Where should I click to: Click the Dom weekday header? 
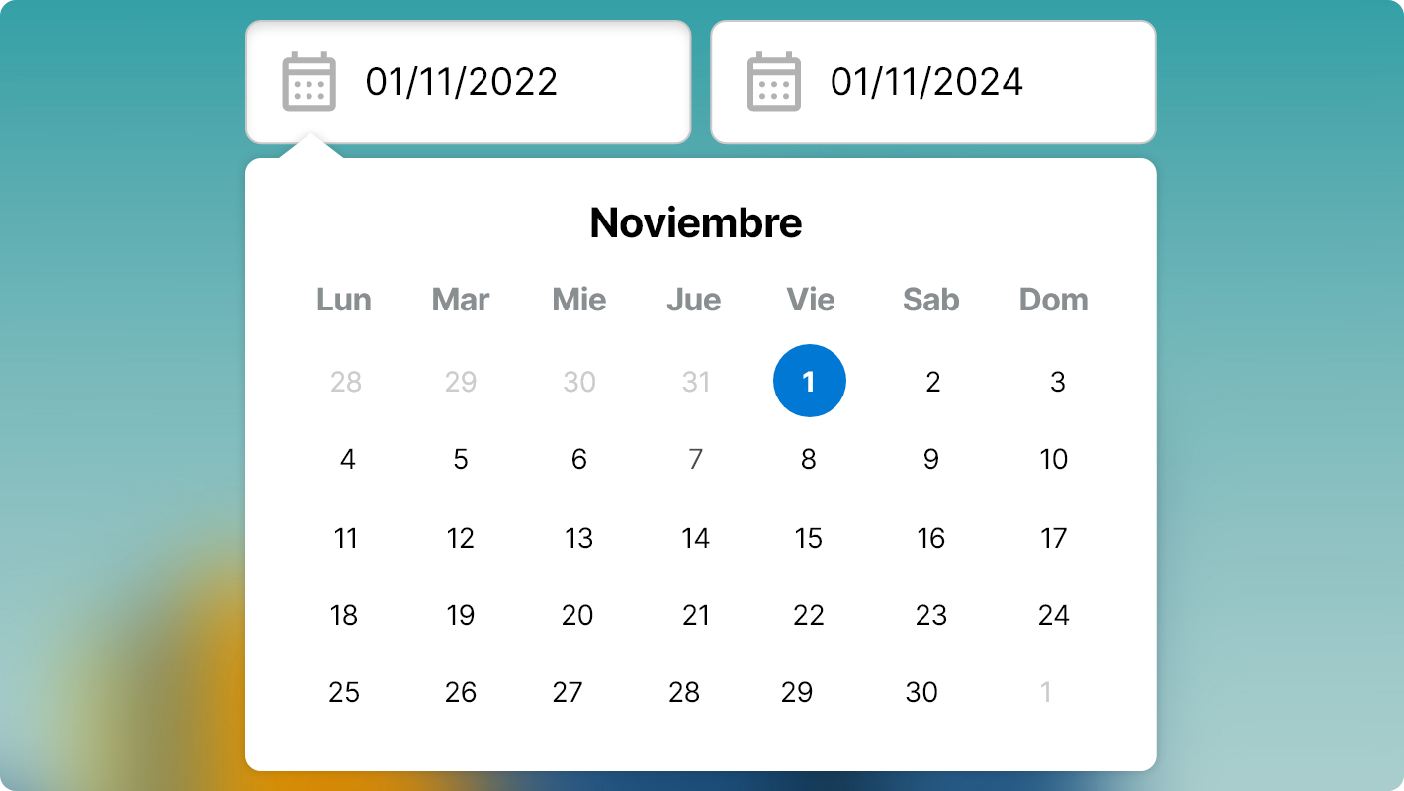pyautogui.click(x=1053, y=300)
